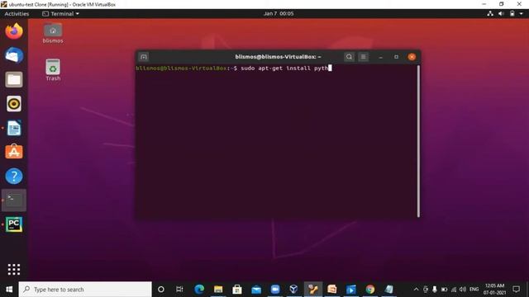This screenshot has height=297, width=529.
Task: Click the microphone tray icon
Action: 435,290
